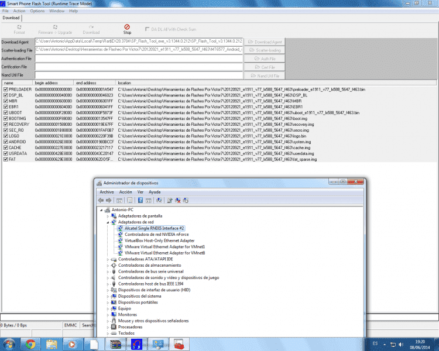Toggle DA DL All With Check Sum checkbox
Screen dimensions: 439x351
pos(148,29)
